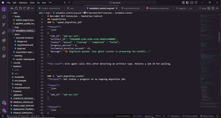Refresh the Explorer file tree

coord(24,8)
